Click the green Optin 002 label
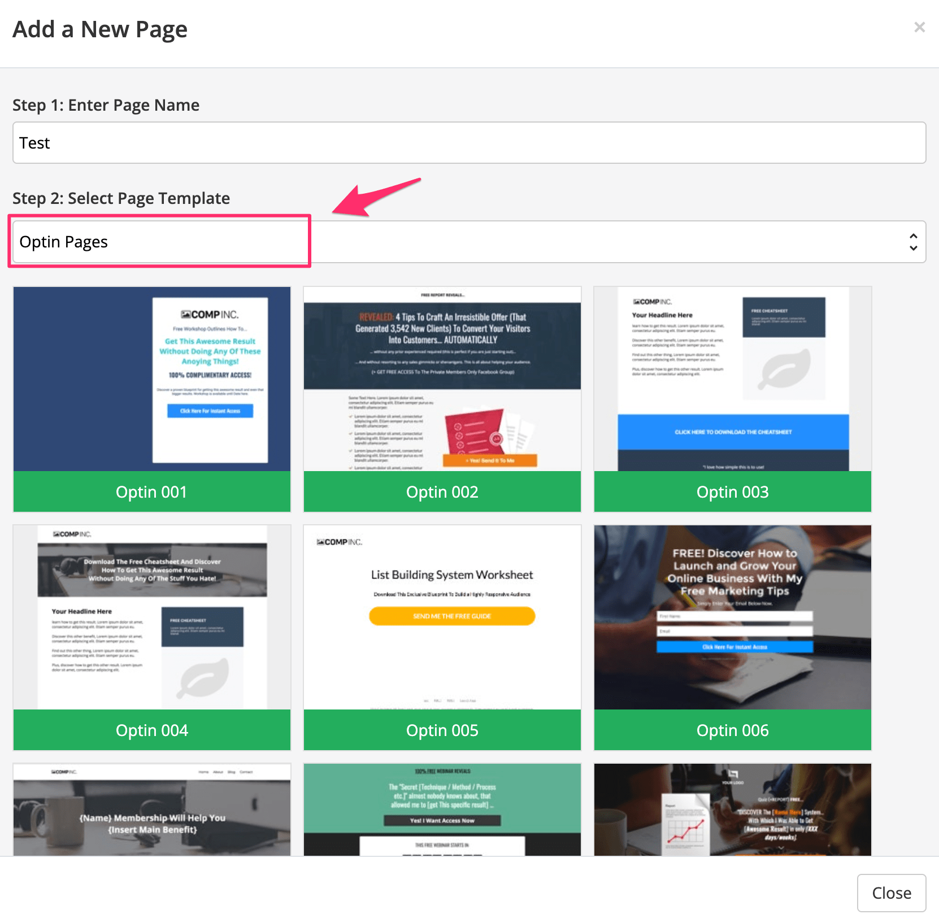The height and width of the screenshot is (923, 939). click(442, 492)
